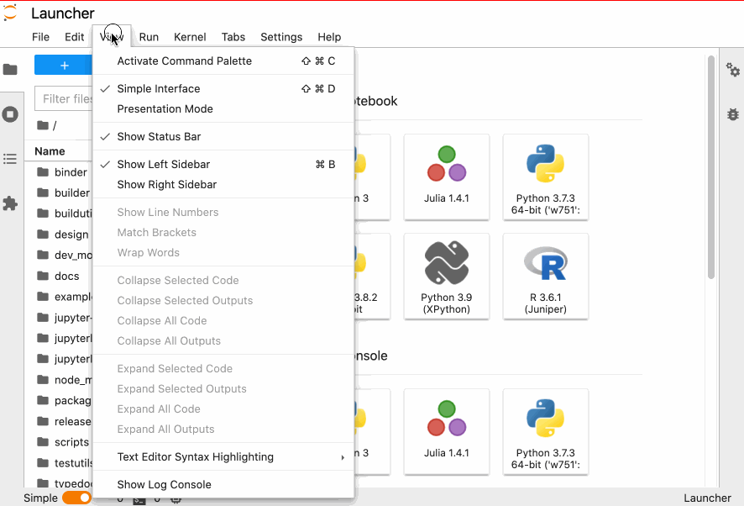Open the Help menu
This screenshot has height=506, width=744.
point(329,37)
